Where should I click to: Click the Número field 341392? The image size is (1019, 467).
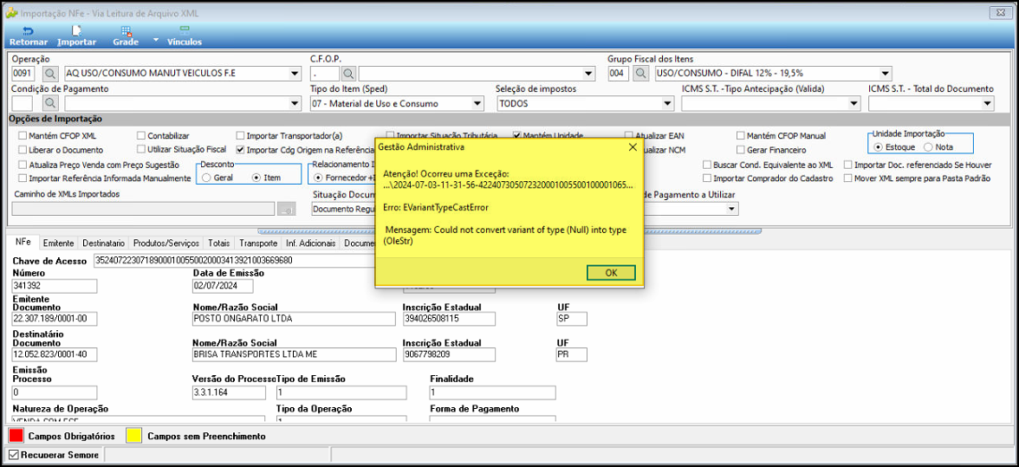tap(55, 286)
